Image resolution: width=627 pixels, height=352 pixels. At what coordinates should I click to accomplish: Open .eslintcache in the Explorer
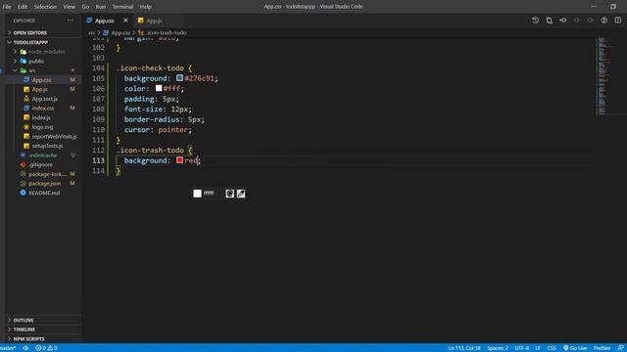click(43, 155)
